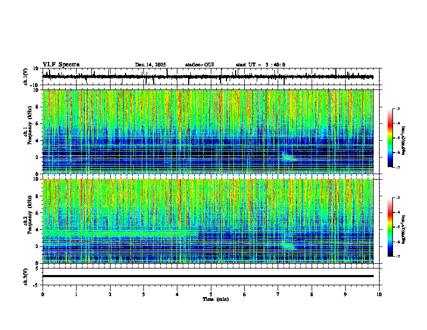Image resolution: width=427 pixels, height=330 pixels.
Task: Click the ch.1 colorbar "log(PSD)" unit label
Action: 404,140
